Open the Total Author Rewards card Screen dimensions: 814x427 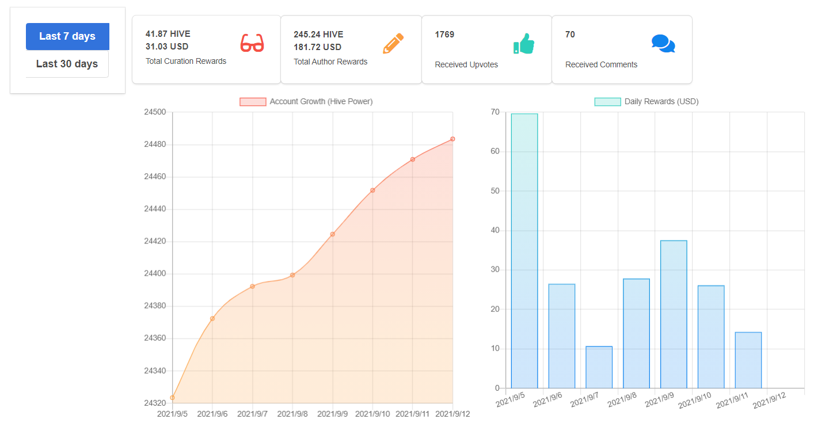point(351,49)
